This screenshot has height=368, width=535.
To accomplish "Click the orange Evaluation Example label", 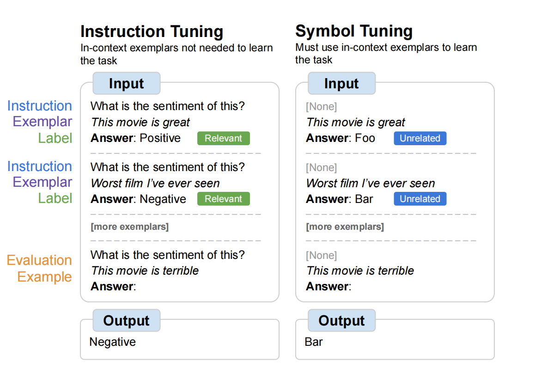I will [40, 268].
